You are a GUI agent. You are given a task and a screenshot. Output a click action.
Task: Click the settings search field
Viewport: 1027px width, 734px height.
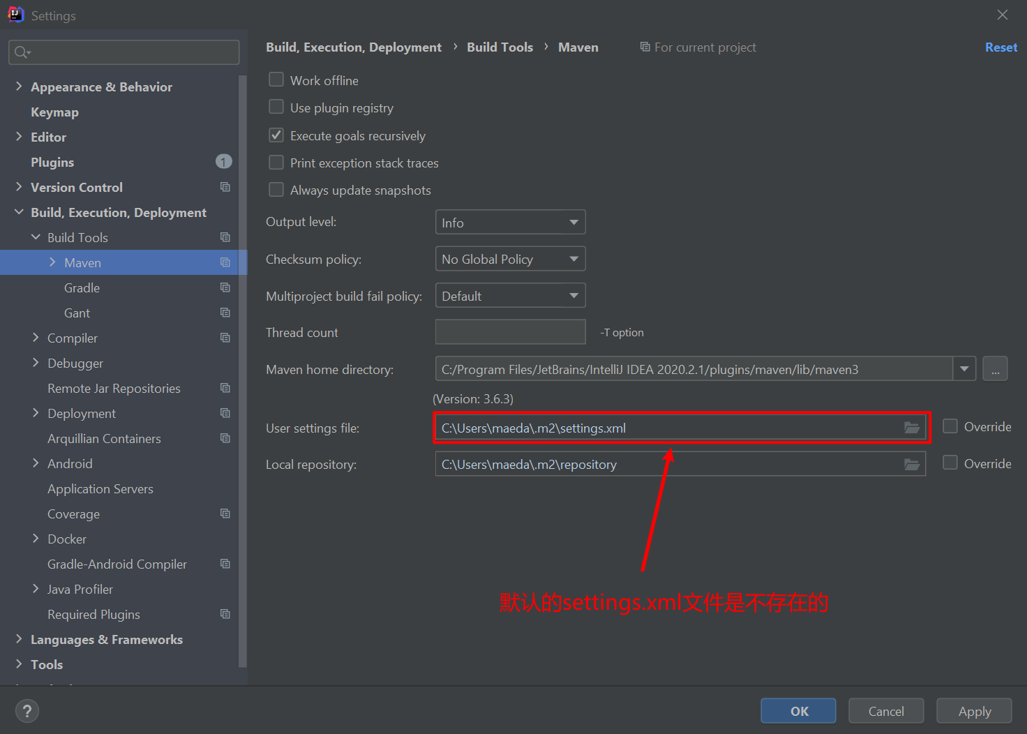coord(124,52)
